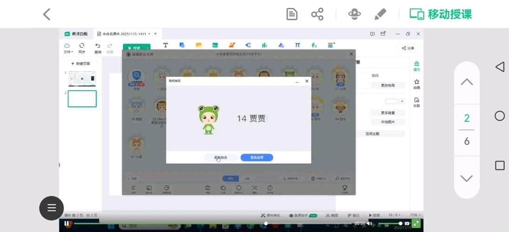Click the 分享 share button

408,48
